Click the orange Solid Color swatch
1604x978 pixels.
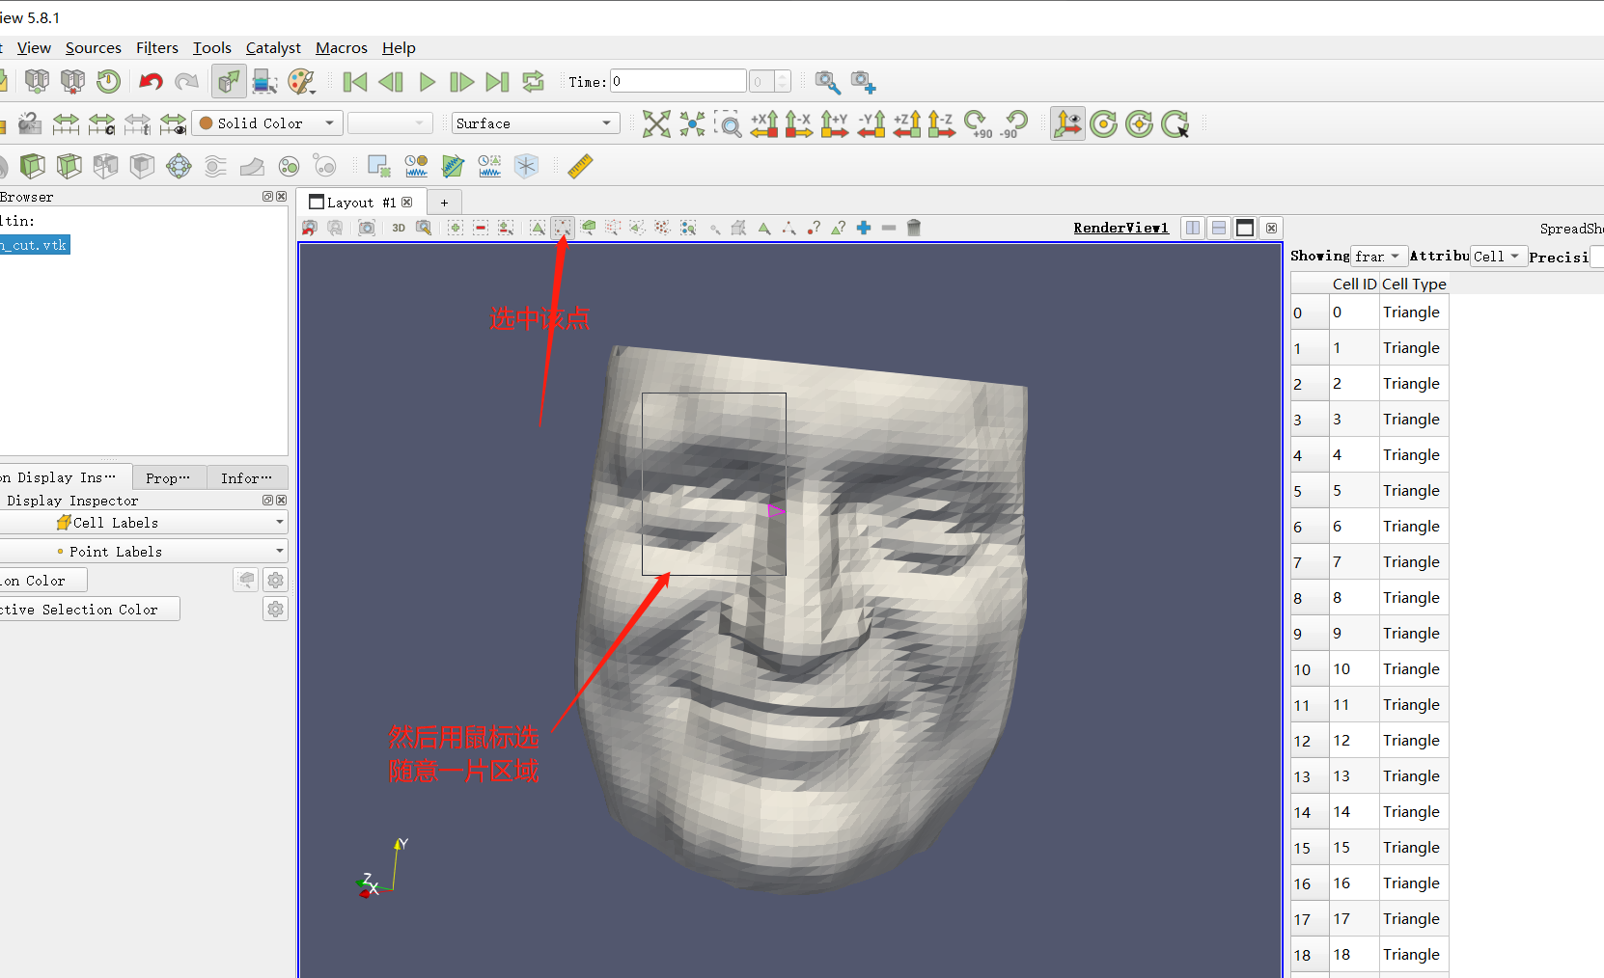coord(207,123)
